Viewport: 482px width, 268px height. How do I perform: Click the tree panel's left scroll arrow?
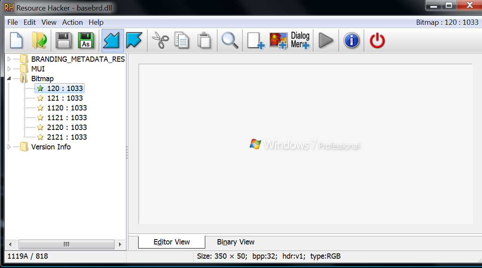pos(11,244)
